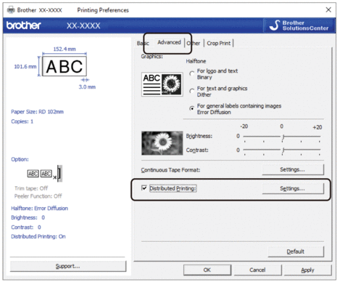Click the Brightness: 0 summary text
The image size is (340, 282).
pos(28,217)
